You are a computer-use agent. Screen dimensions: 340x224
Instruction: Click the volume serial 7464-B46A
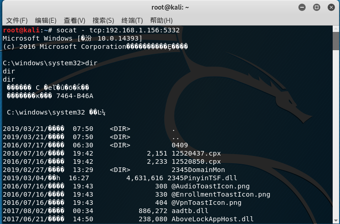pyautogui.click(x=75, y=96)
